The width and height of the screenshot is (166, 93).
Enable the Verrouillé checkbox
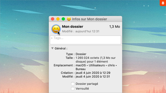coord(73,89)
